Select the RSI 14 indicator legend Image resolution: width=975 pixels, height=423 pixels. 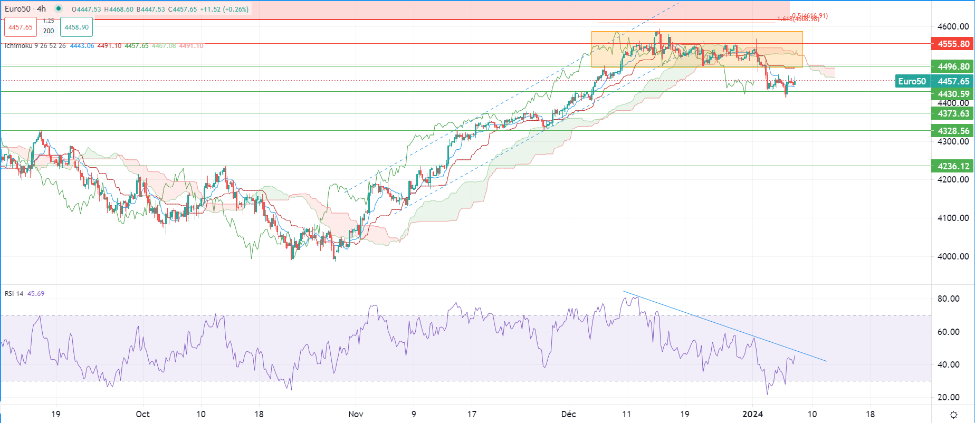point(14,294)
